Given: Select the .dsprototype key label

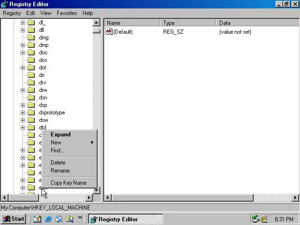Looking at the screenshot, I should coord(51,112).
